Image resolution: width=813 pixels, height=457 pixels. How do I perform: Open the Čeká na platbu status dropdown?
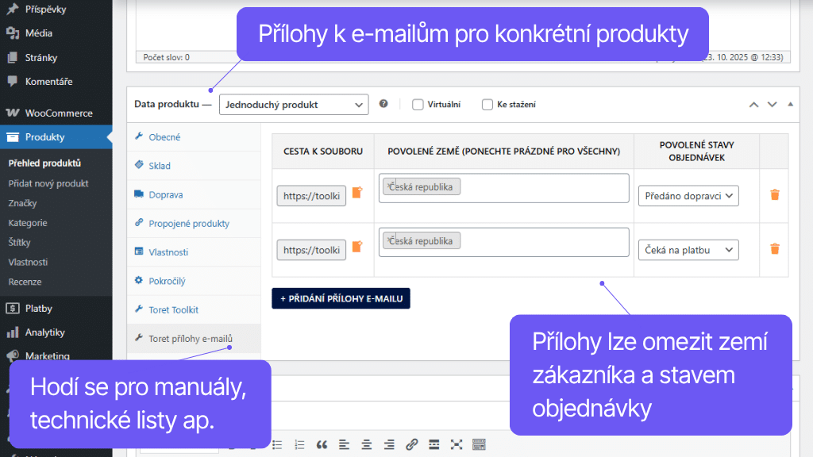688,249
